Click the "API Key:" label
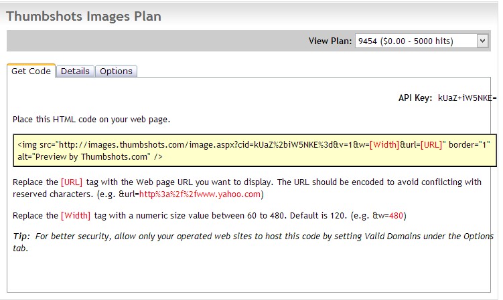Viewport: 503px width, 300px height. coord(415,98)
